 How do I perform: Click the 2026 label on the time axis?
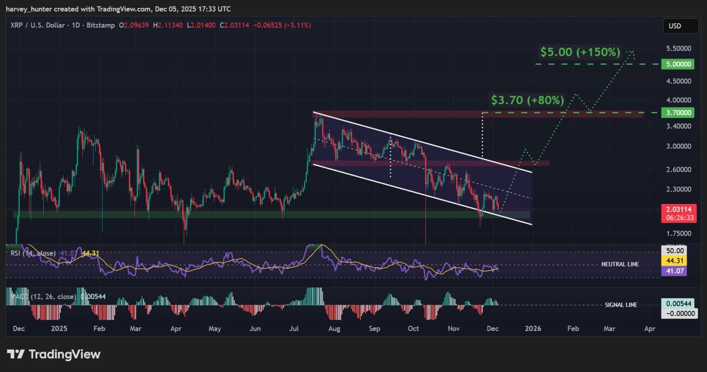pyautogui.click(x=533, y=329)
